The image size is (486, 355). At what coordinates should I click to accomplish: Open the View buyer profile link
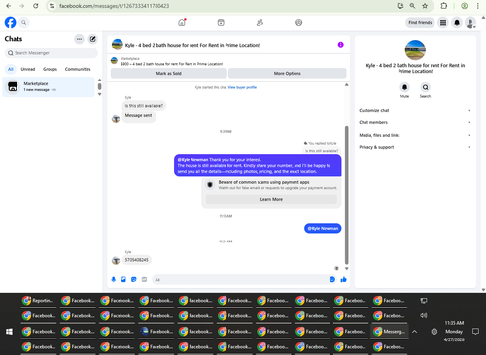tap(242, 87)
